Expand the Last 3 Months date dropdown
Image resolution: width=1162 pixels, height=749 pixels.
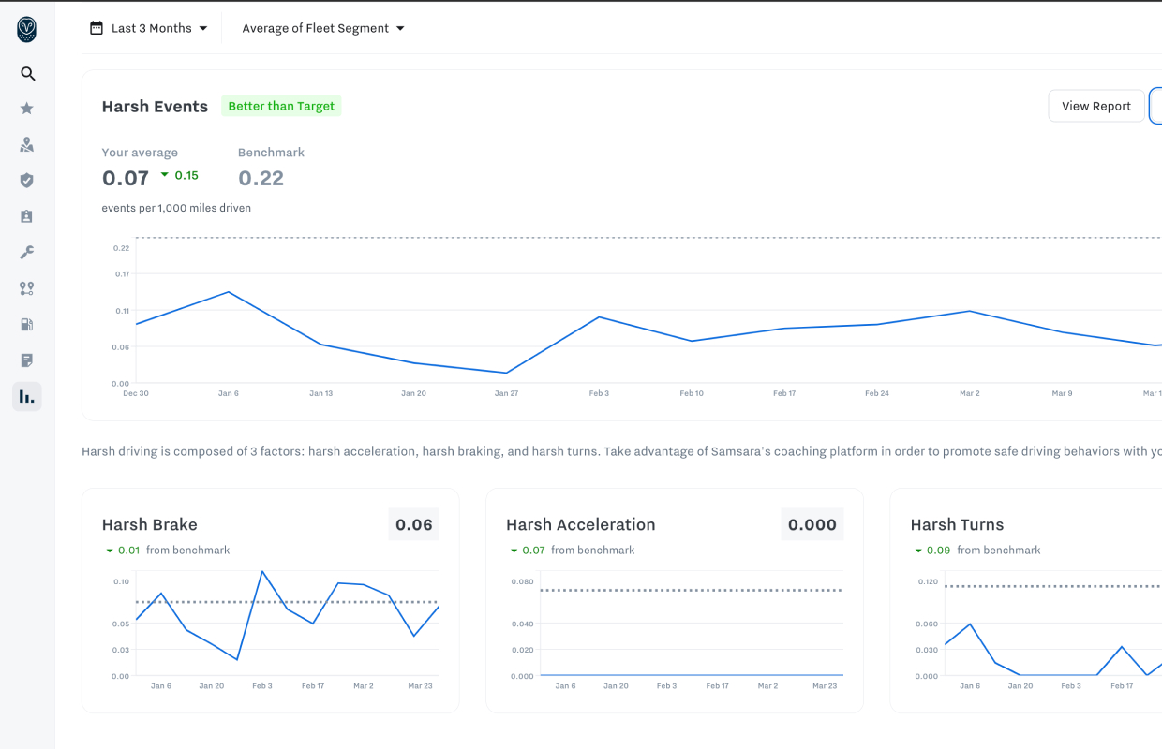150,28
